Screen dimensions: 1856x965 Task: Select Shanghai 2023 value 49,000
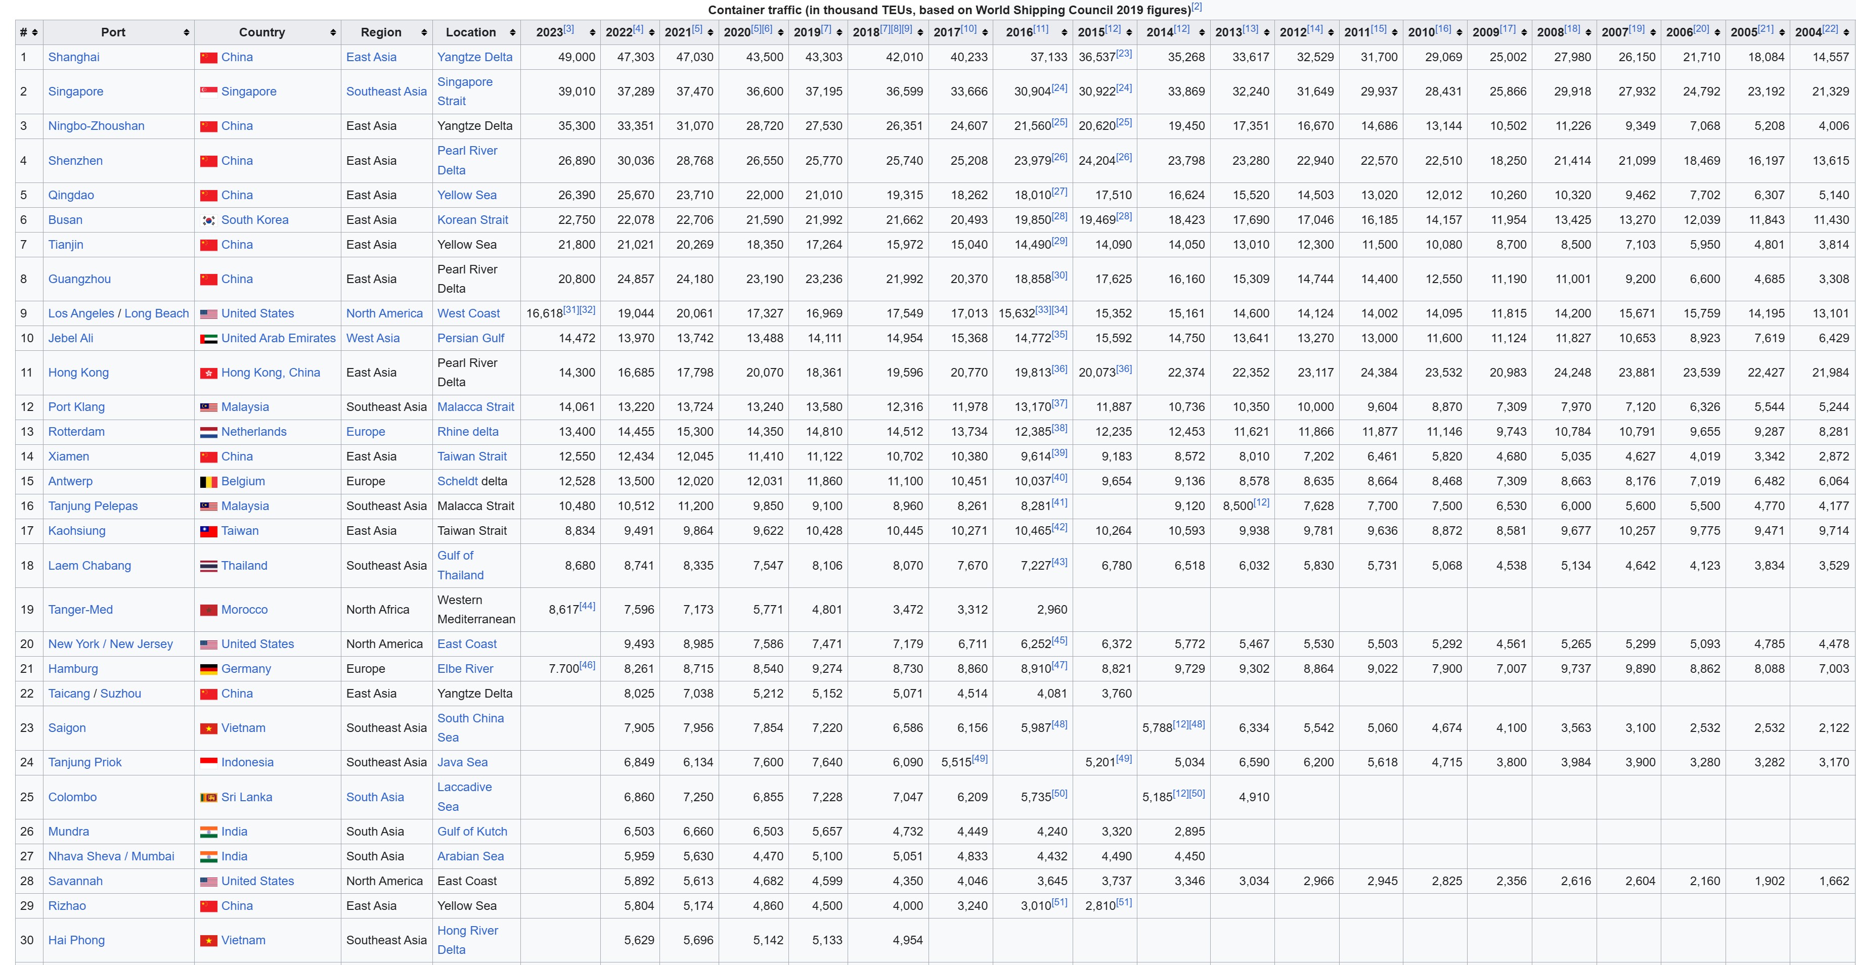coord(577,57)
